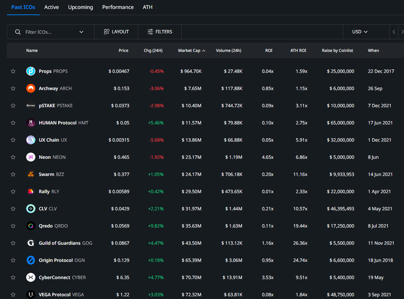Open CyberConnect CYBER page
This screenshot has width=404, height=299.
[62, 277]
